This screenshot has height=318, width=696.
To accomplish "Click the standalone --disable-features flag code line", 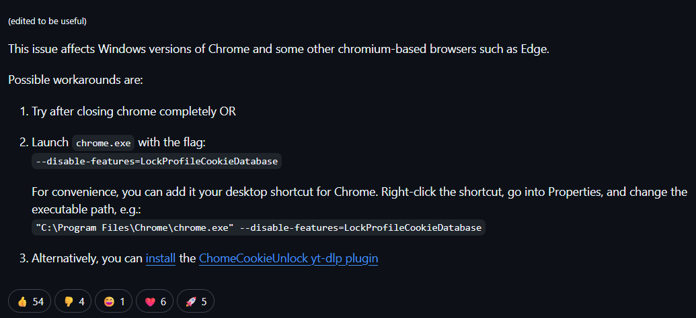I will tap(157, 161).
